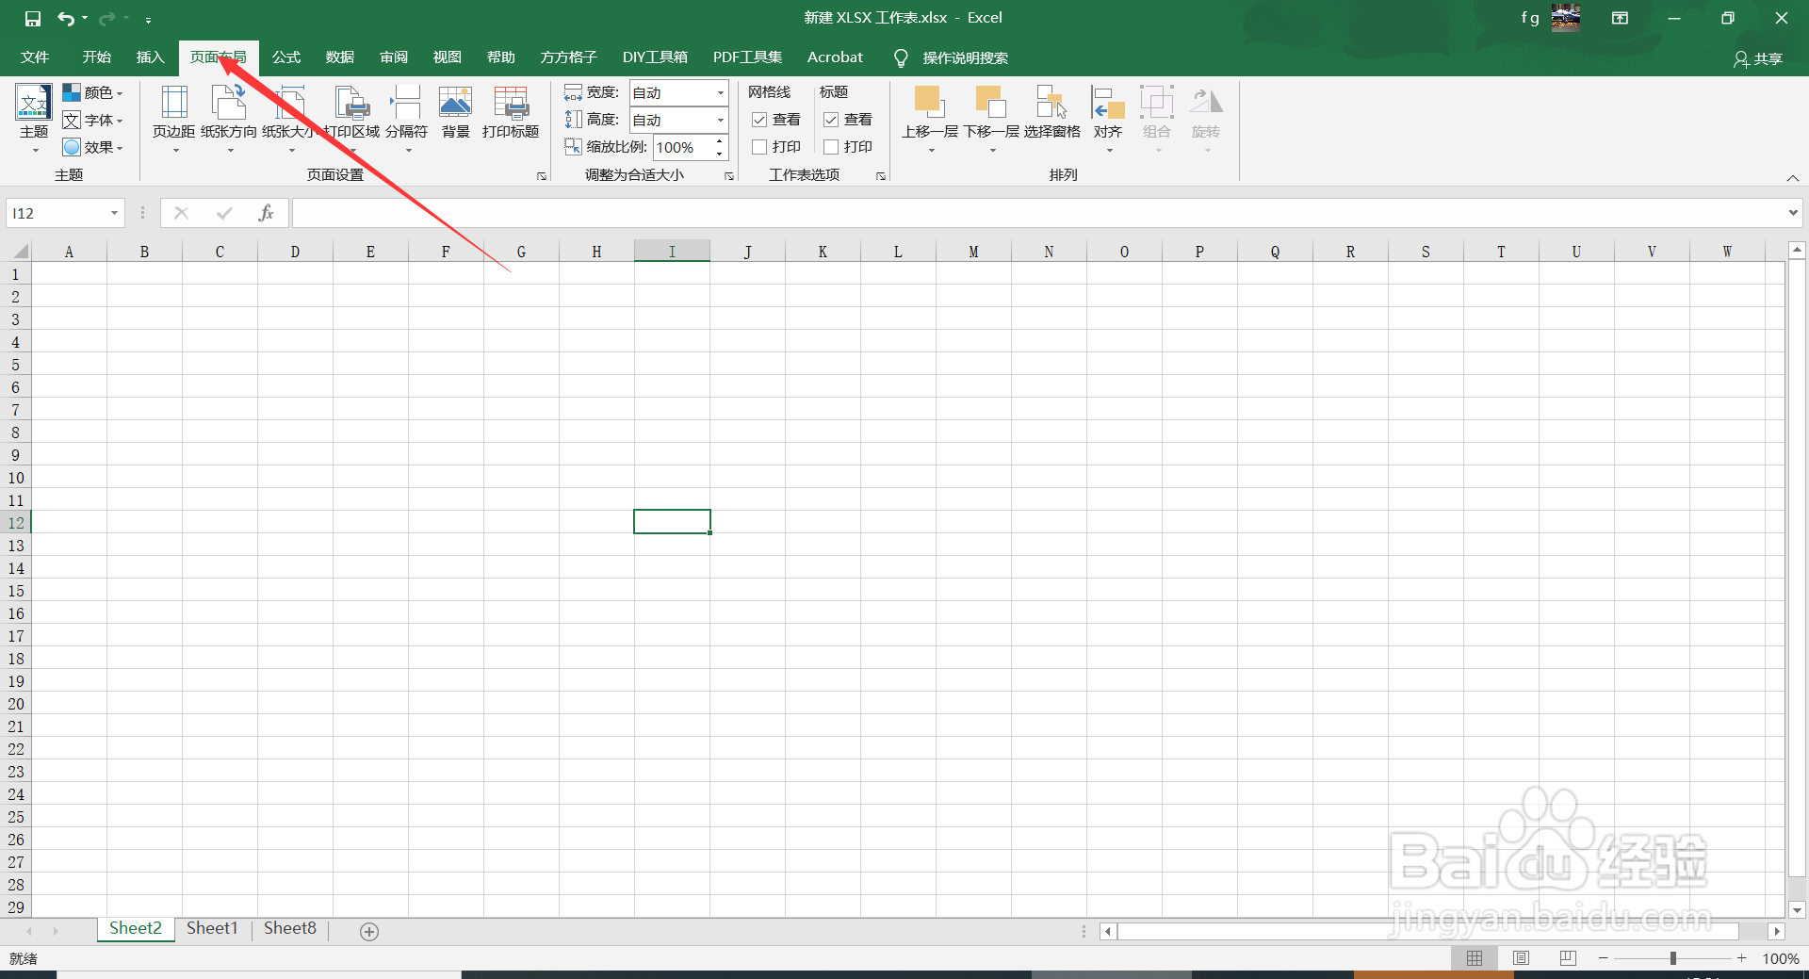
Task: Switch to the Sheet8 tab
Action: tap(290, 929)
